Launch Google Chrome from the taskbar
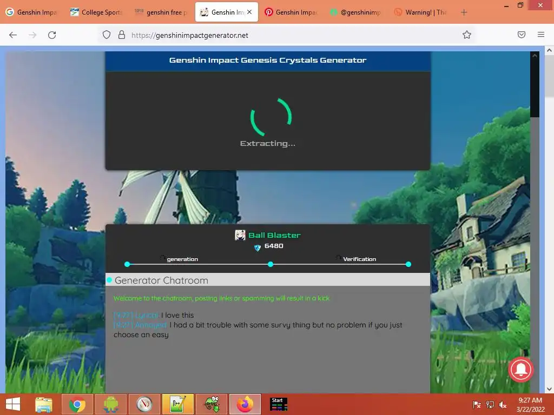 pos(77,404)
